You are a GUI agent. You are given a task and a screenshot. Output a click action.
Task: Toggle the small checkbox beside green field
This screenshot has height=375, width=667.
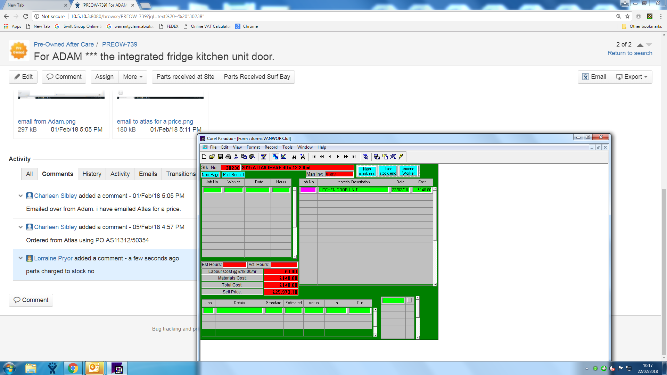409,300
